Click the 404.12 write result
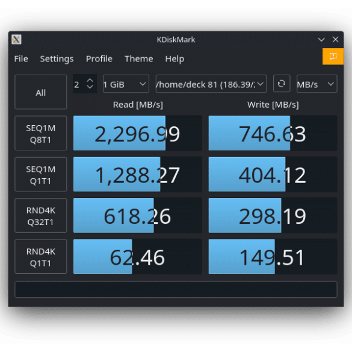 (x=273, y=174)
